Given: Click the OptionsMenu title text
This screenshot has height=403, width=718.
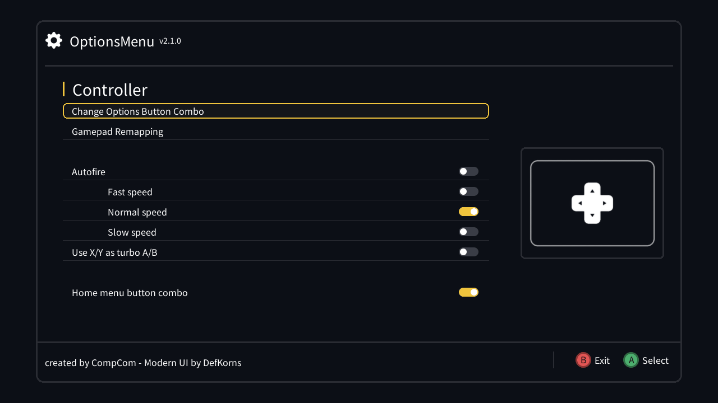Looking at the screenshot, I should 112,41.
